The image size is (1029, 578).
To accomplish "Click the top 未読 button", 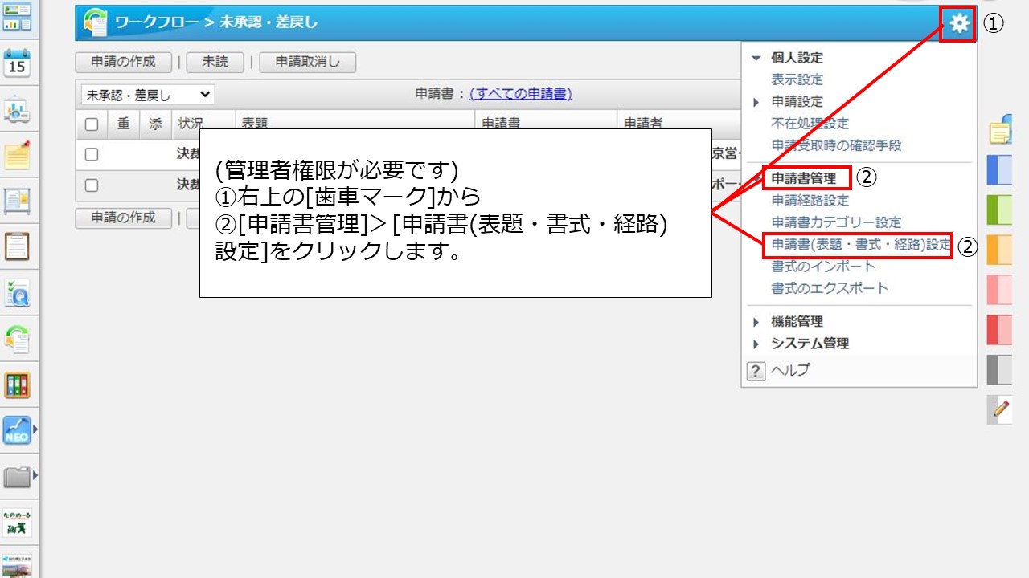I will tap(215, 62).
